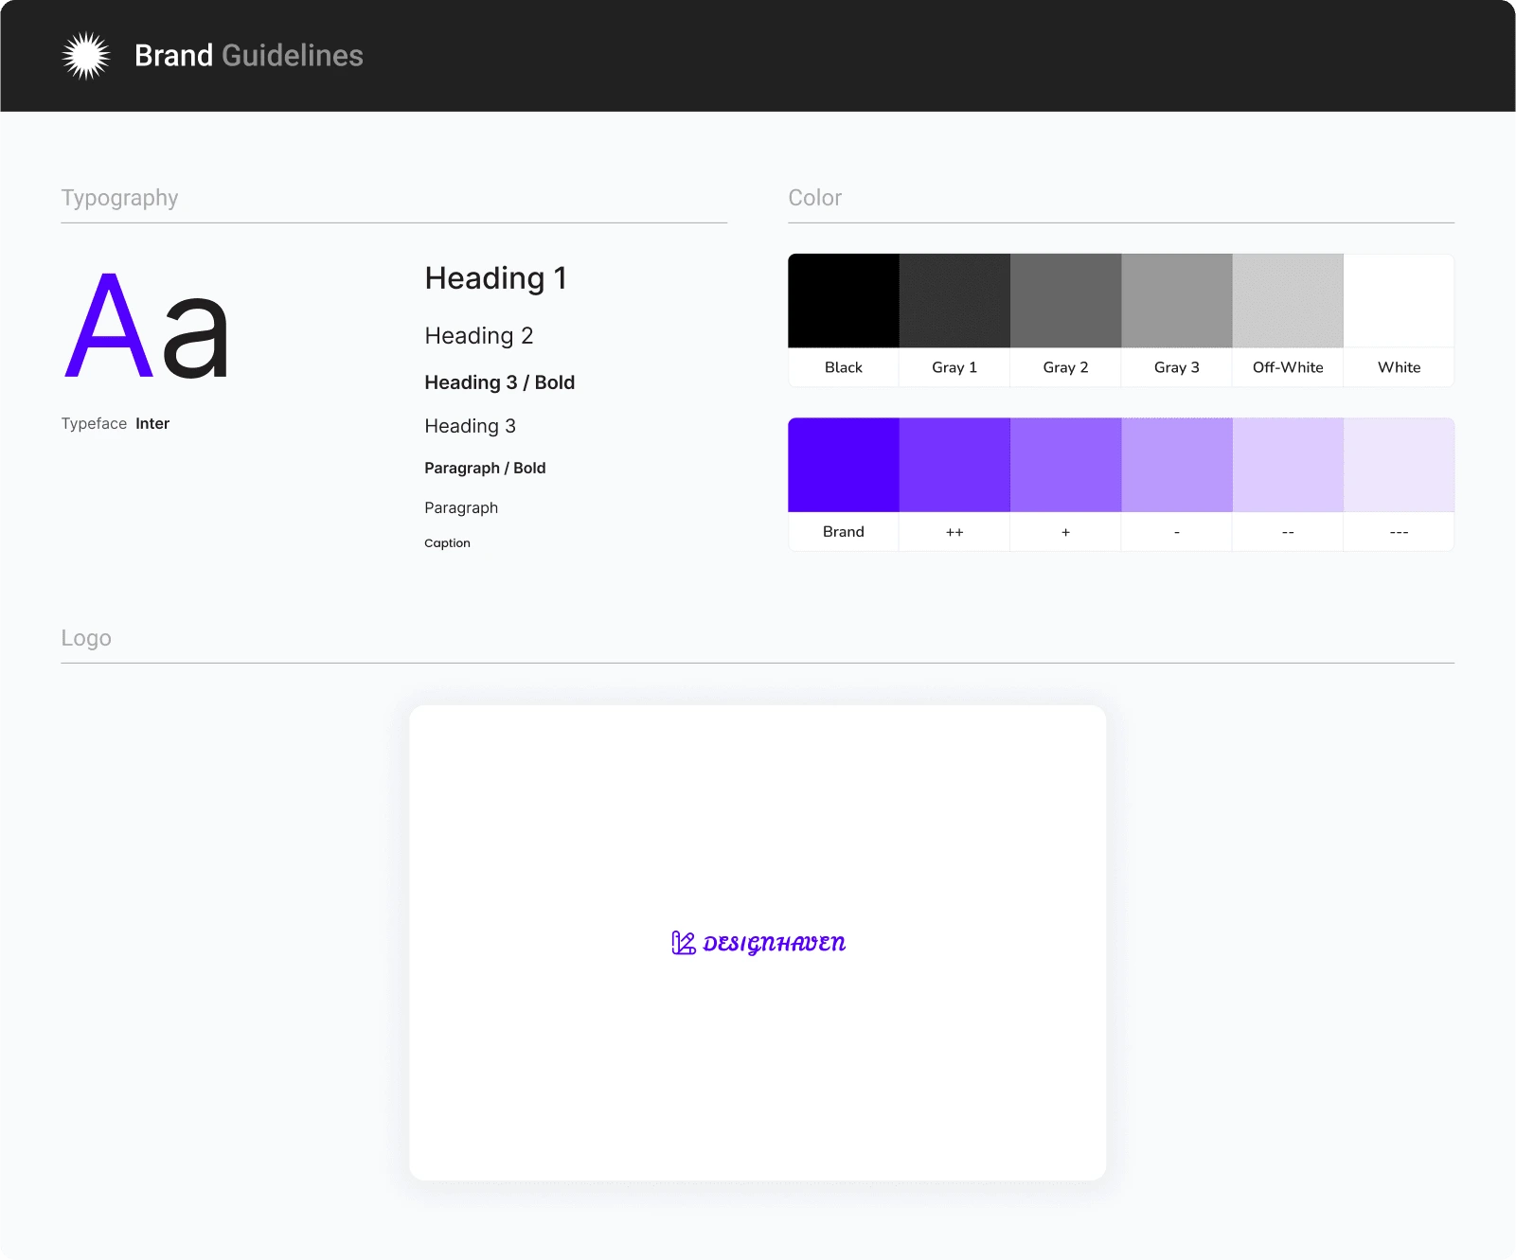Select the regular Paragraph sample
1516x1260 pixels.
pos(461,508)
